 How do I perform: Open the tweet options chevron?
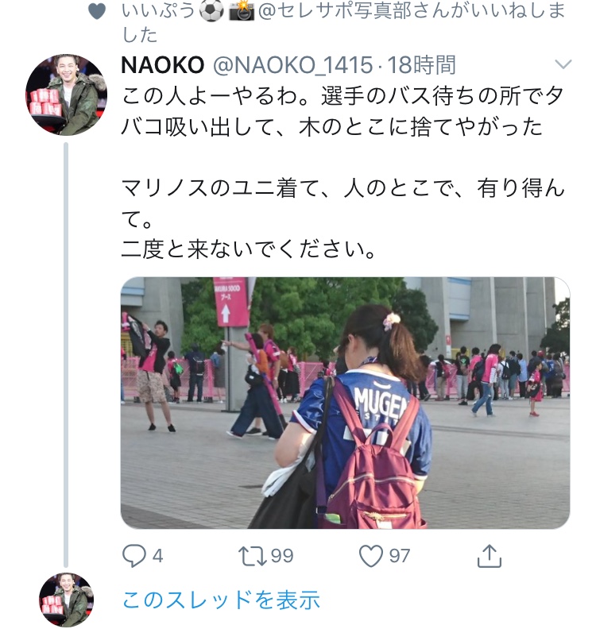click(563, 64)
